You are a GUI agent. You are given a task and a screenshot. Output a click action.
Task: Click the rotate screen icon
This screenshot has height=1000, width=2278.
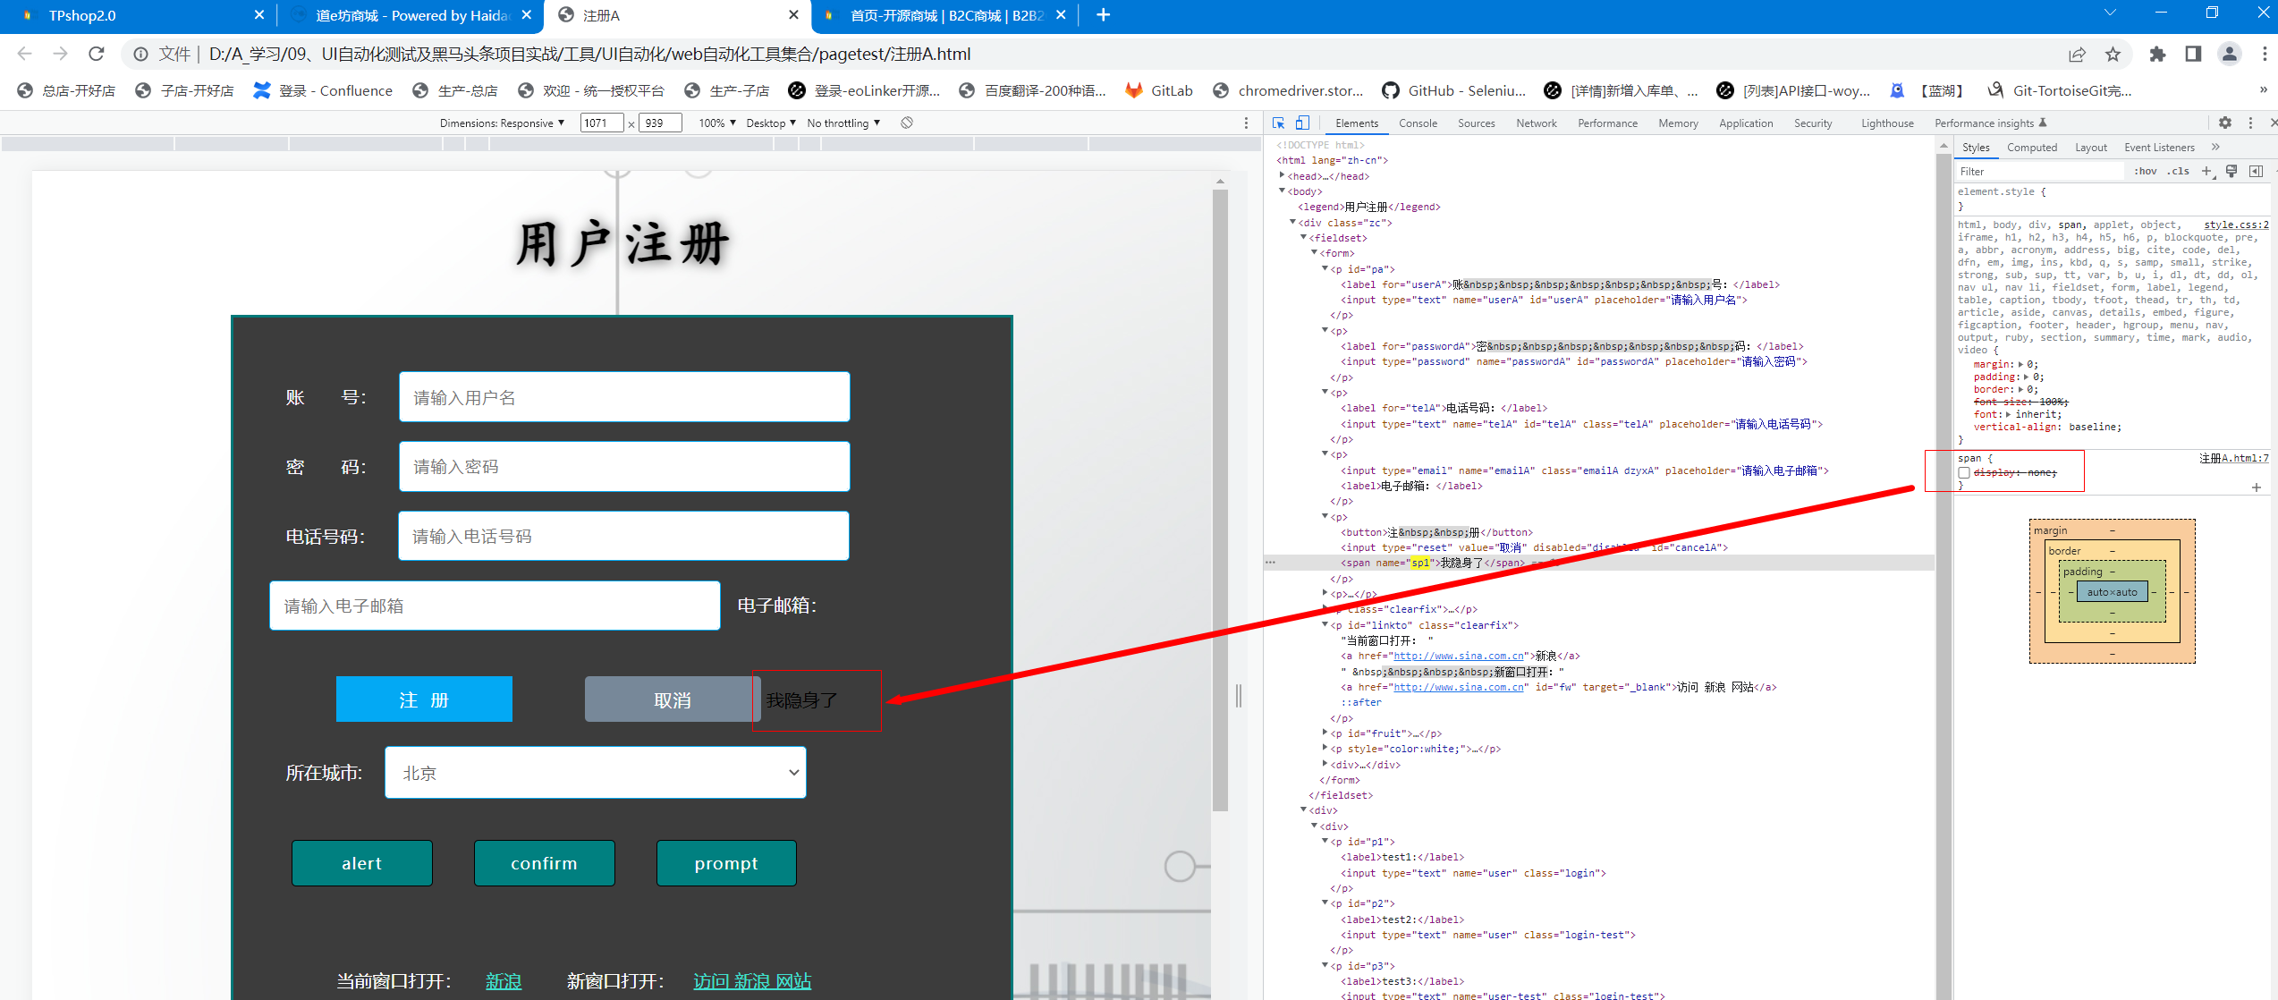[x=907, y=123]
